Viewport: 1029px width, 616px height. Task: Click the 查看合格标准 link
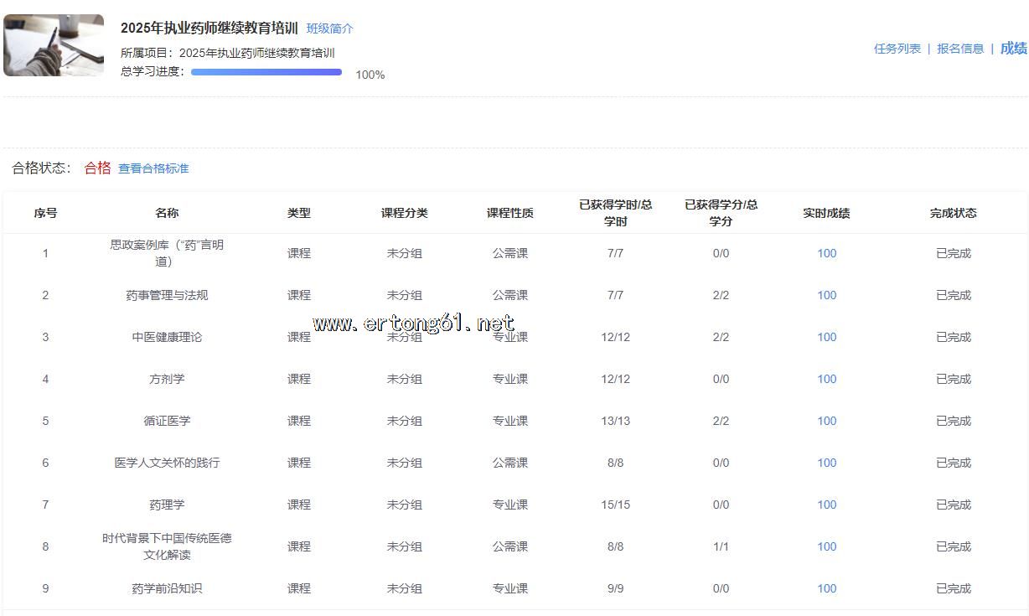point(153,168)
